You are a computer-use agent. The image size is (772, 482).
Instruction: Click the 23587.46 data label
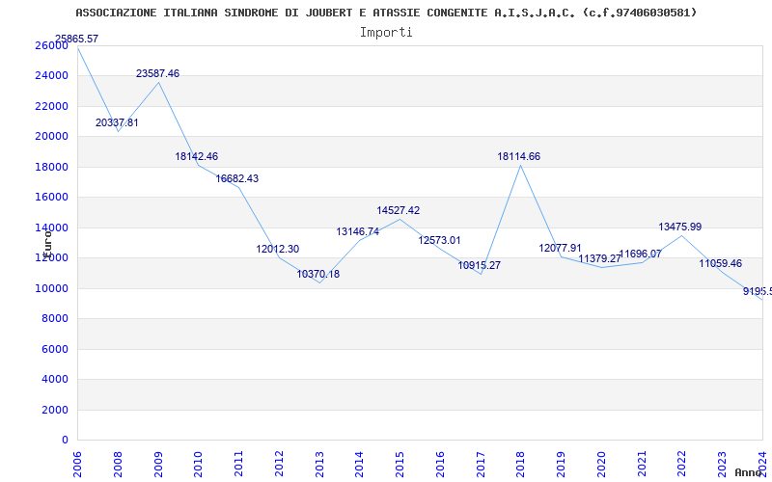pyautogui.click(x=157, y=74)
